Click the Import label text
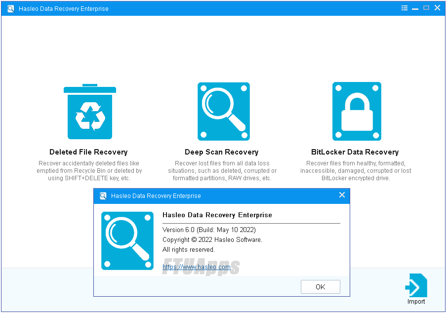The image size is (447, 313). pyautogui.click(x=416, y=302)
